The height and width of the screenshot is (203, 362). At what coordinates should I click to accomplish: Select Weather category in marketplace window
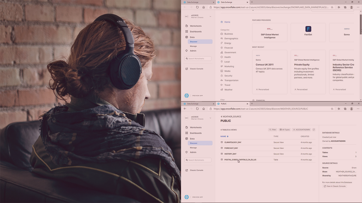226,90
